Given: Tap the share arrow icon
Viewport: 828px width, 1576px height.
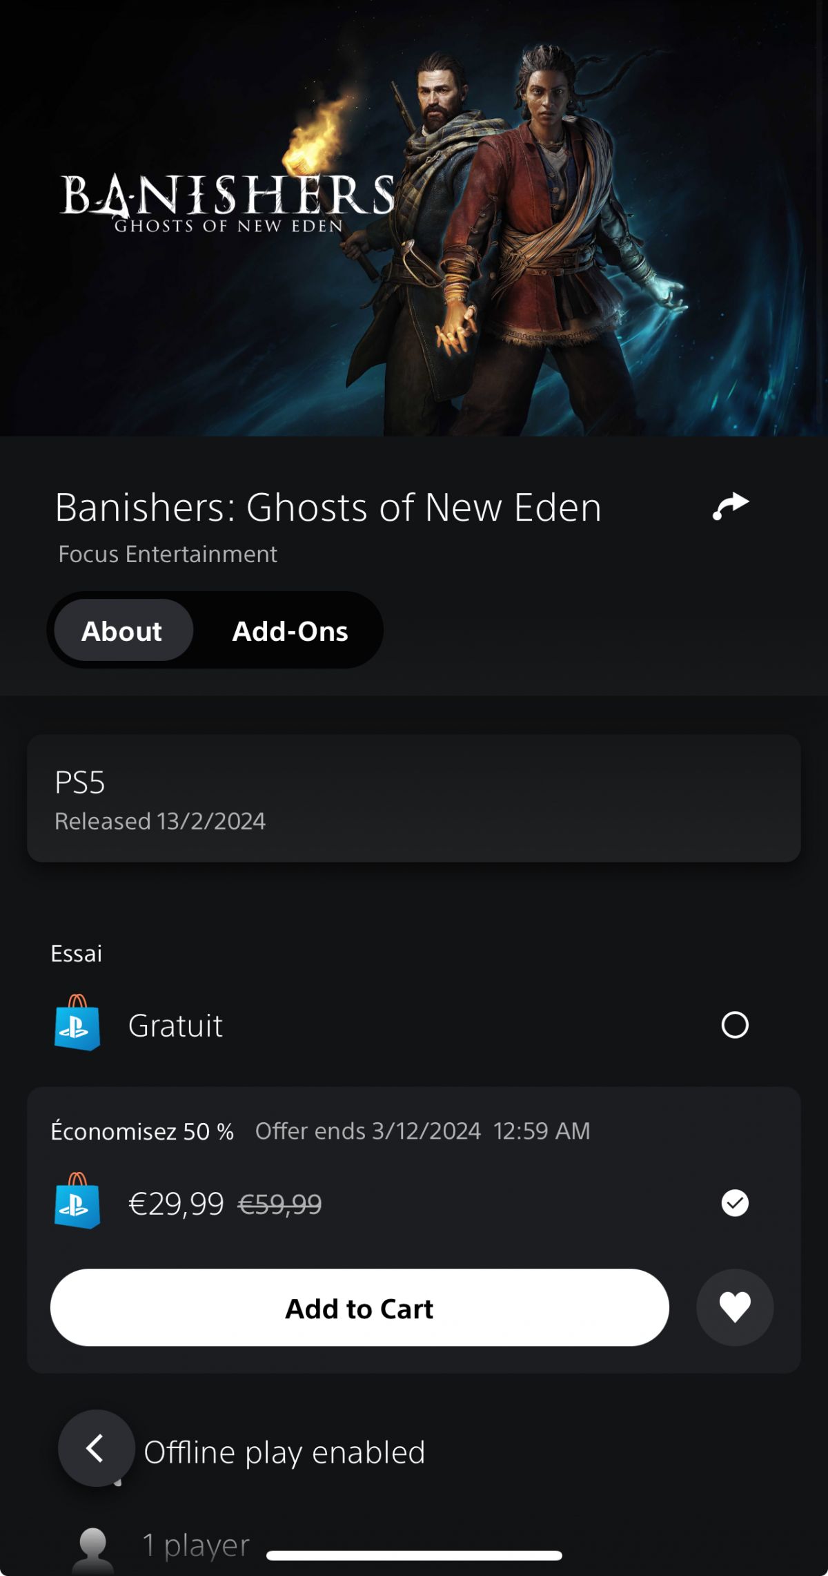Looking at the screenshot, I should (731, 506).
